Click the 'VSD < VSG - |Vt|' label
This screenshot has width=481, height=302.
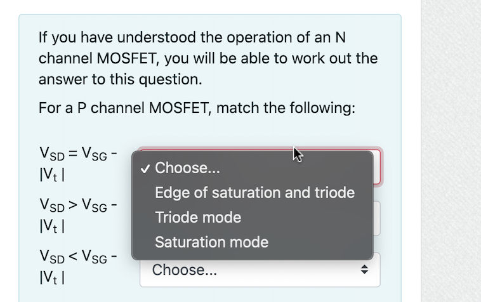click(78, 266)
